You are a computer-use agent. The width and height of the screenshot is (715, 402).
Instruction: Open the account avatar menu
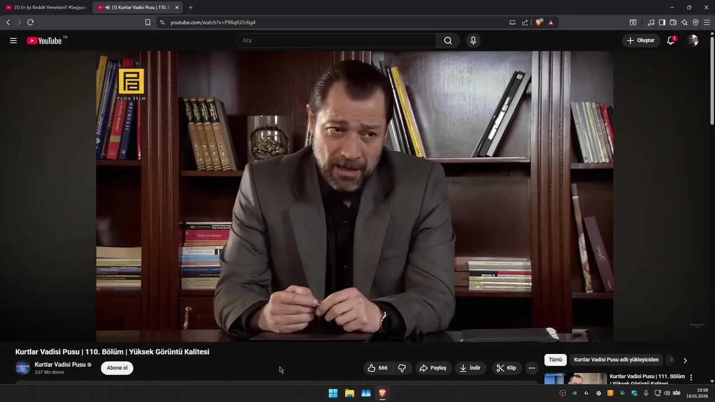pos(693,40)
